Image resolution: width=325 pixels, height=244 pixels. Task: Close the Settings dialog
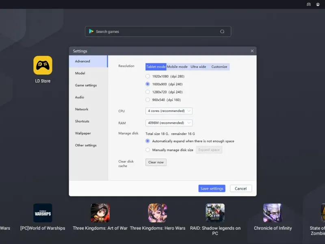click(252, 51)
